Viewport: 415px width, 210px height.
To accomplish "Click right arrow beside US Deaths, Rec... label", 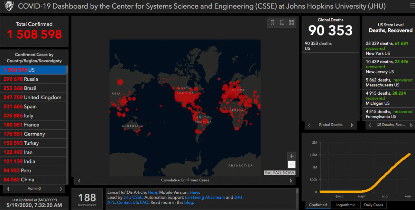I will pyautogui.click(x=412, y=125).
